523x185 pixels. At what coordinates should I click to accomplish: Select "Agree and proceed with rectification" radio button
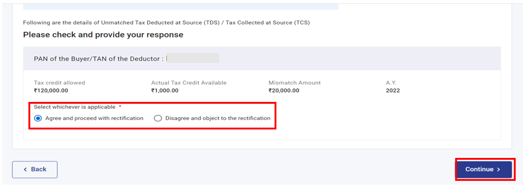(38, 118)
